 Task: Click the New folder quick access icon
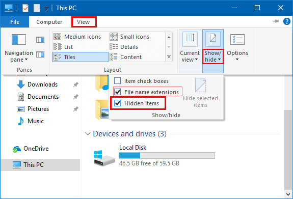tap(37, 8)
